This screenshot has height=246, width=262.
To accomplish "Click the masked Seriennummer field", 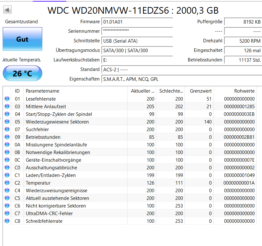I will (137, 31).
